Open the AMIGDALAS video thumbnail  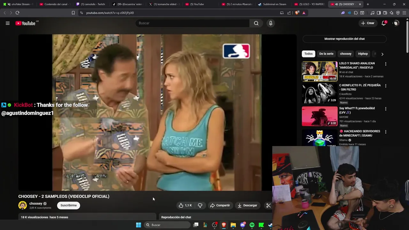click(320, 71)
